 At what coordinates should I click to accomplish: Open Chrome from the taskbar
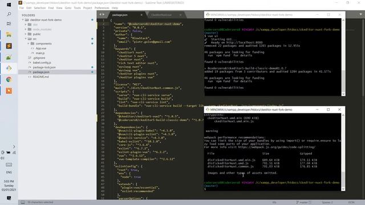(x=9, y=80)
